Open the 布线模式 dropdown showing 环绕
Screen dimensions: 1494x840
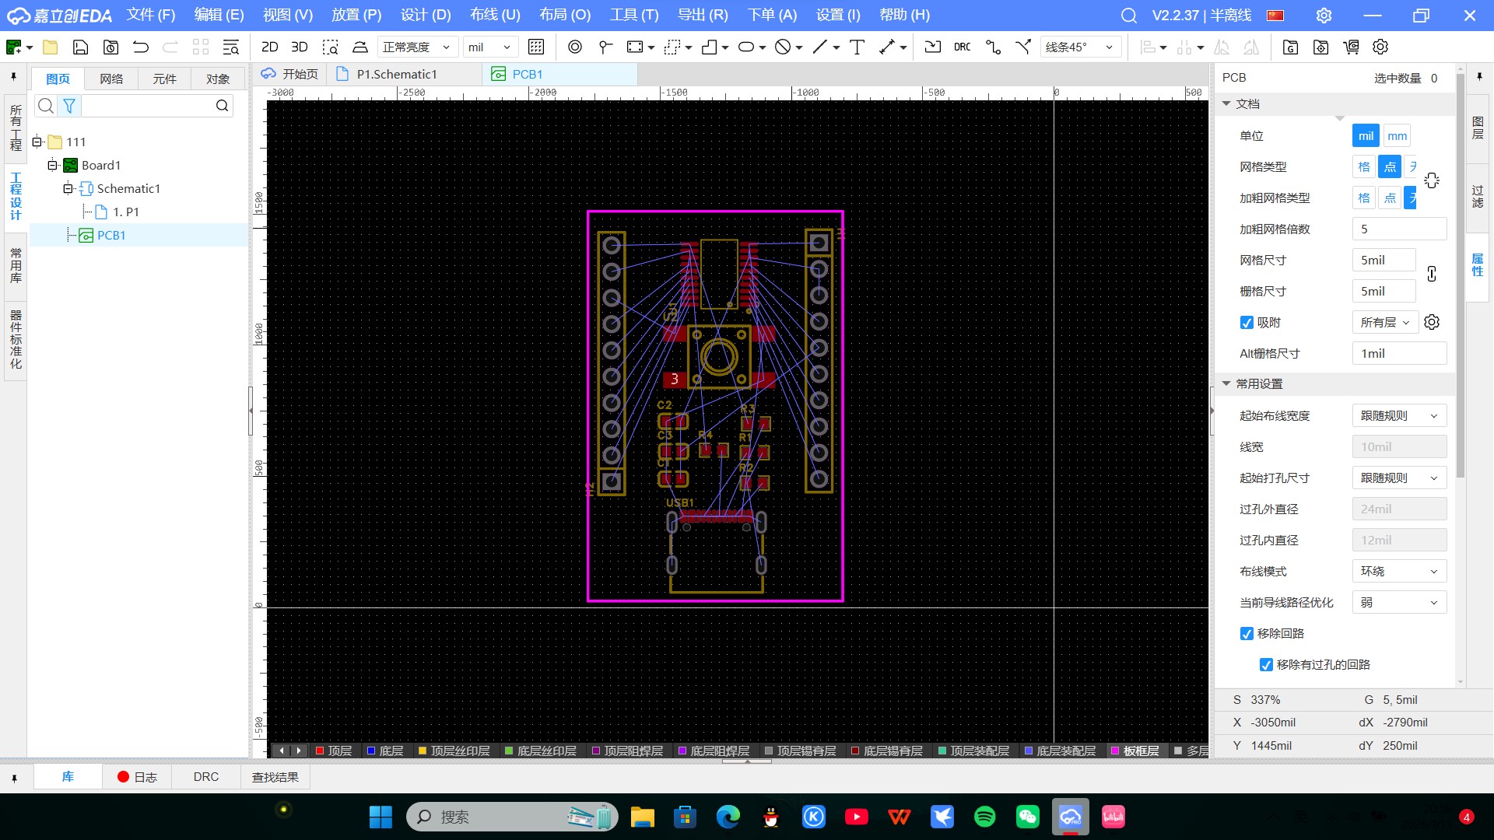(1398, 572)
